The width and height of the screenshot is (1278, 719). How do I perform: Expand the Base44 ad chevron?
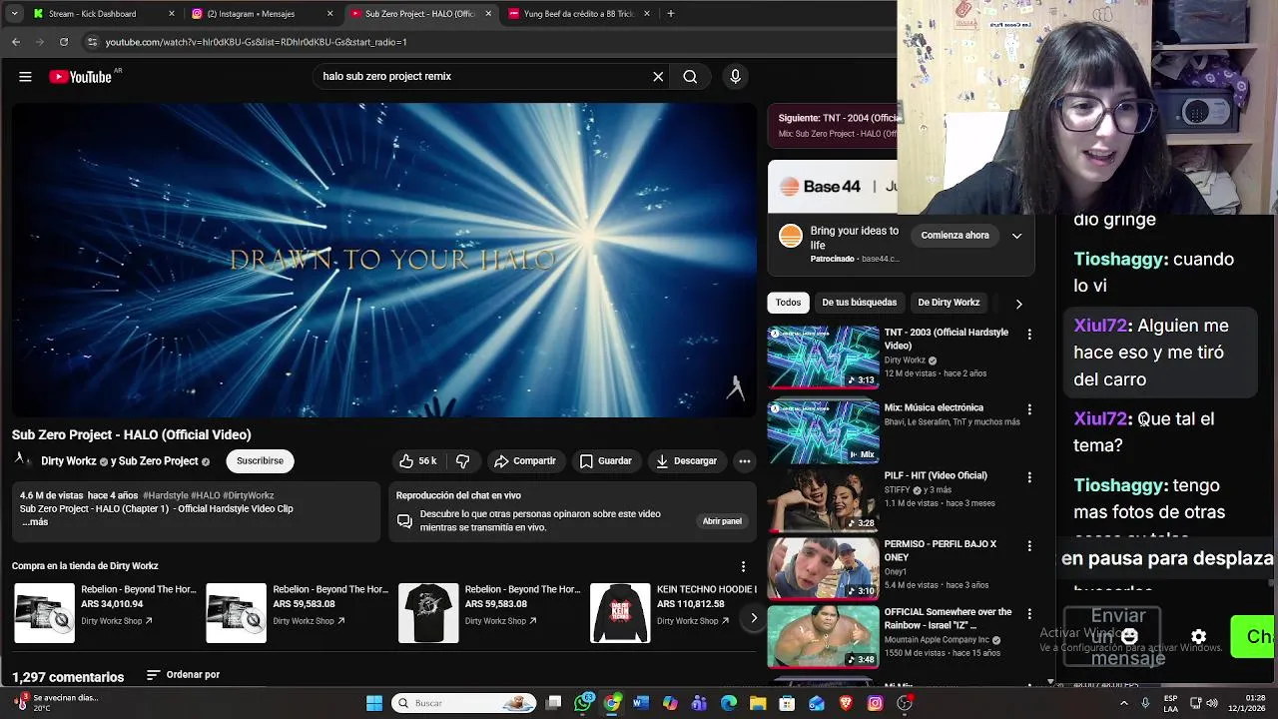tap(1016, 236)
